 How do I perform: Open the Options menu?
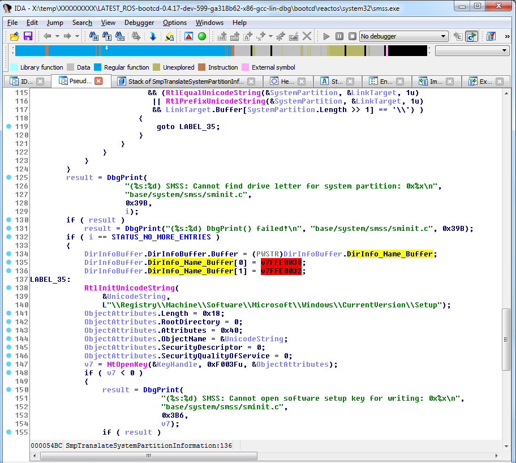pos(175,23)
